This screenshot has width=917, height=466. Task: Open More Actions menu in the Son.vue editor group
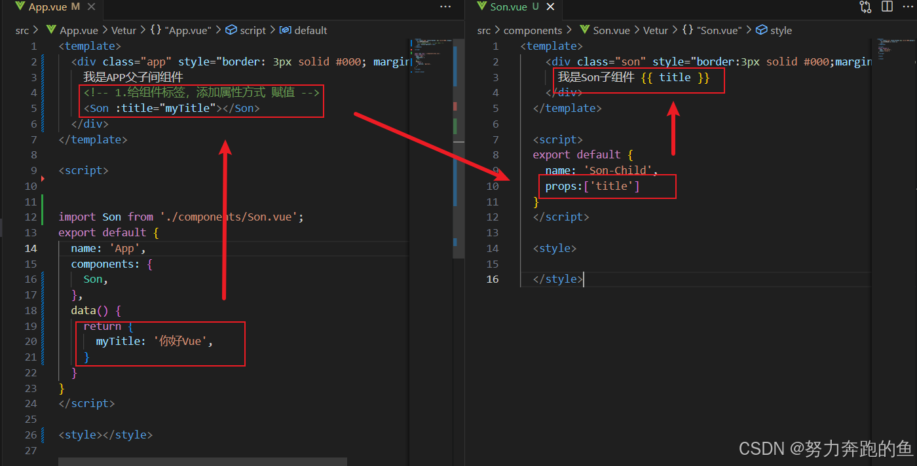[x=908, y=7]
